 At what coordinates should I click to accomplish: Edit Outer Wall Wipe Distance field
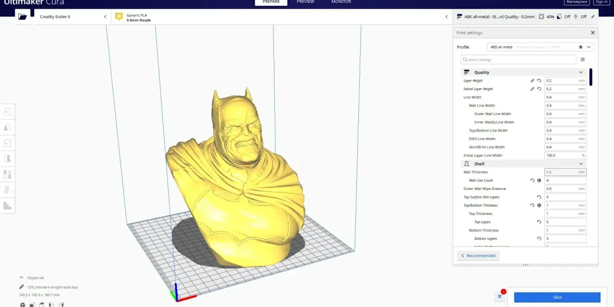click(565, 189)
